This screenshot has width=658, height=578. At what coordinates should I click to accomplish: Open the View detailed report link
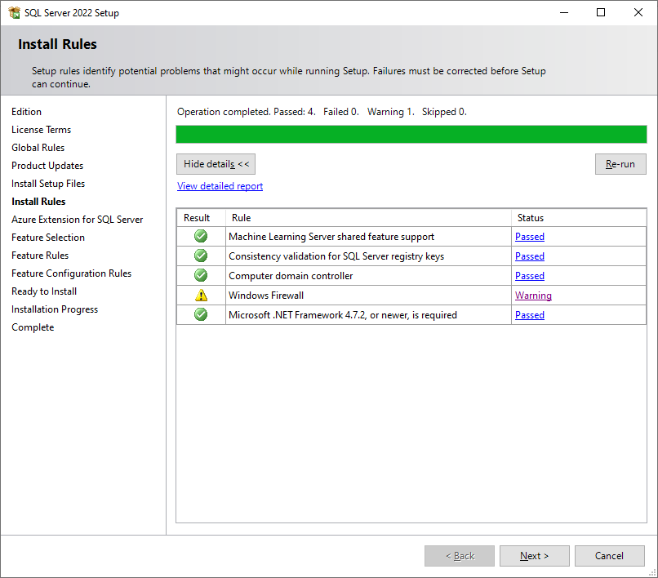(219, 186)
